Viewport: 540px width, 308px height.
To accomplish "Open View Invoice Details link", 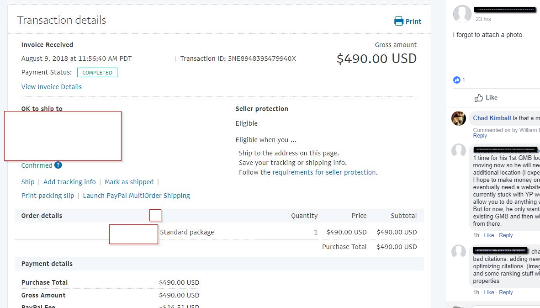I will (52, 87).
